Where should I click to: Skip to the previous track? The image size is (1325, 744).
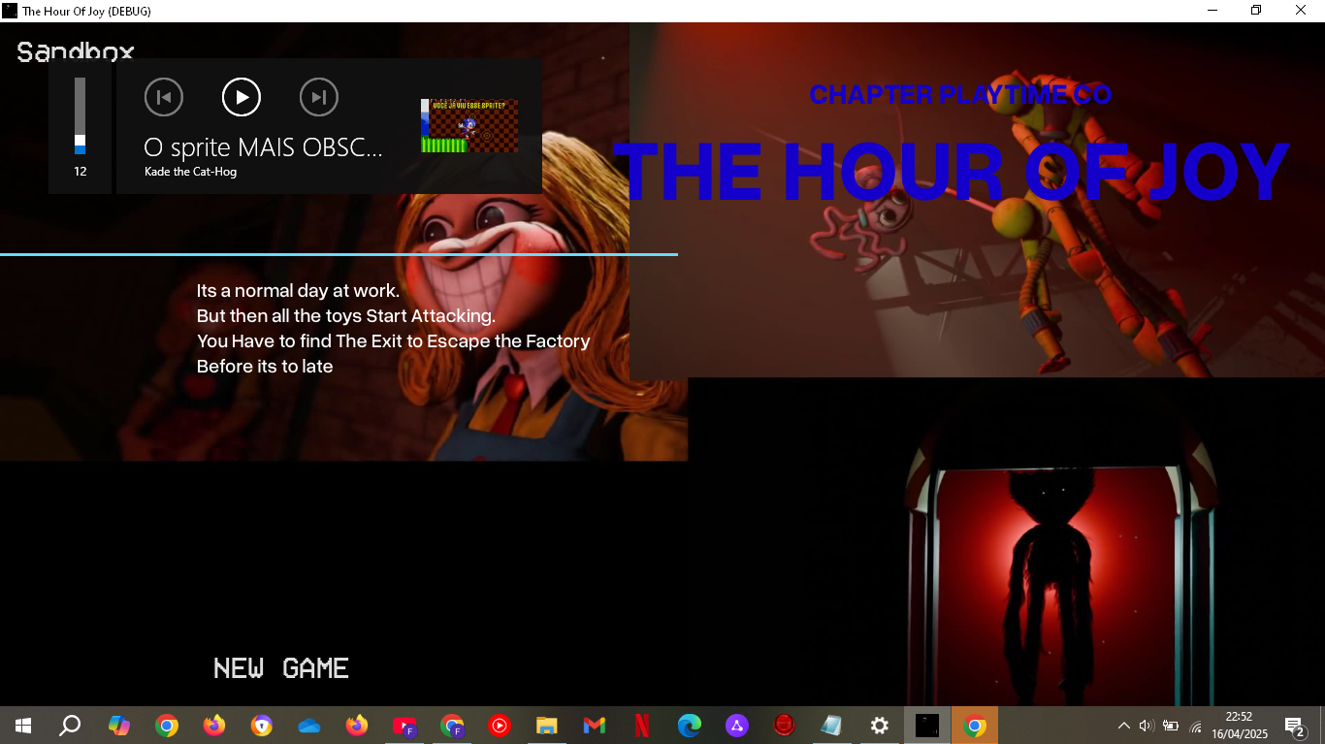point(164,97)
